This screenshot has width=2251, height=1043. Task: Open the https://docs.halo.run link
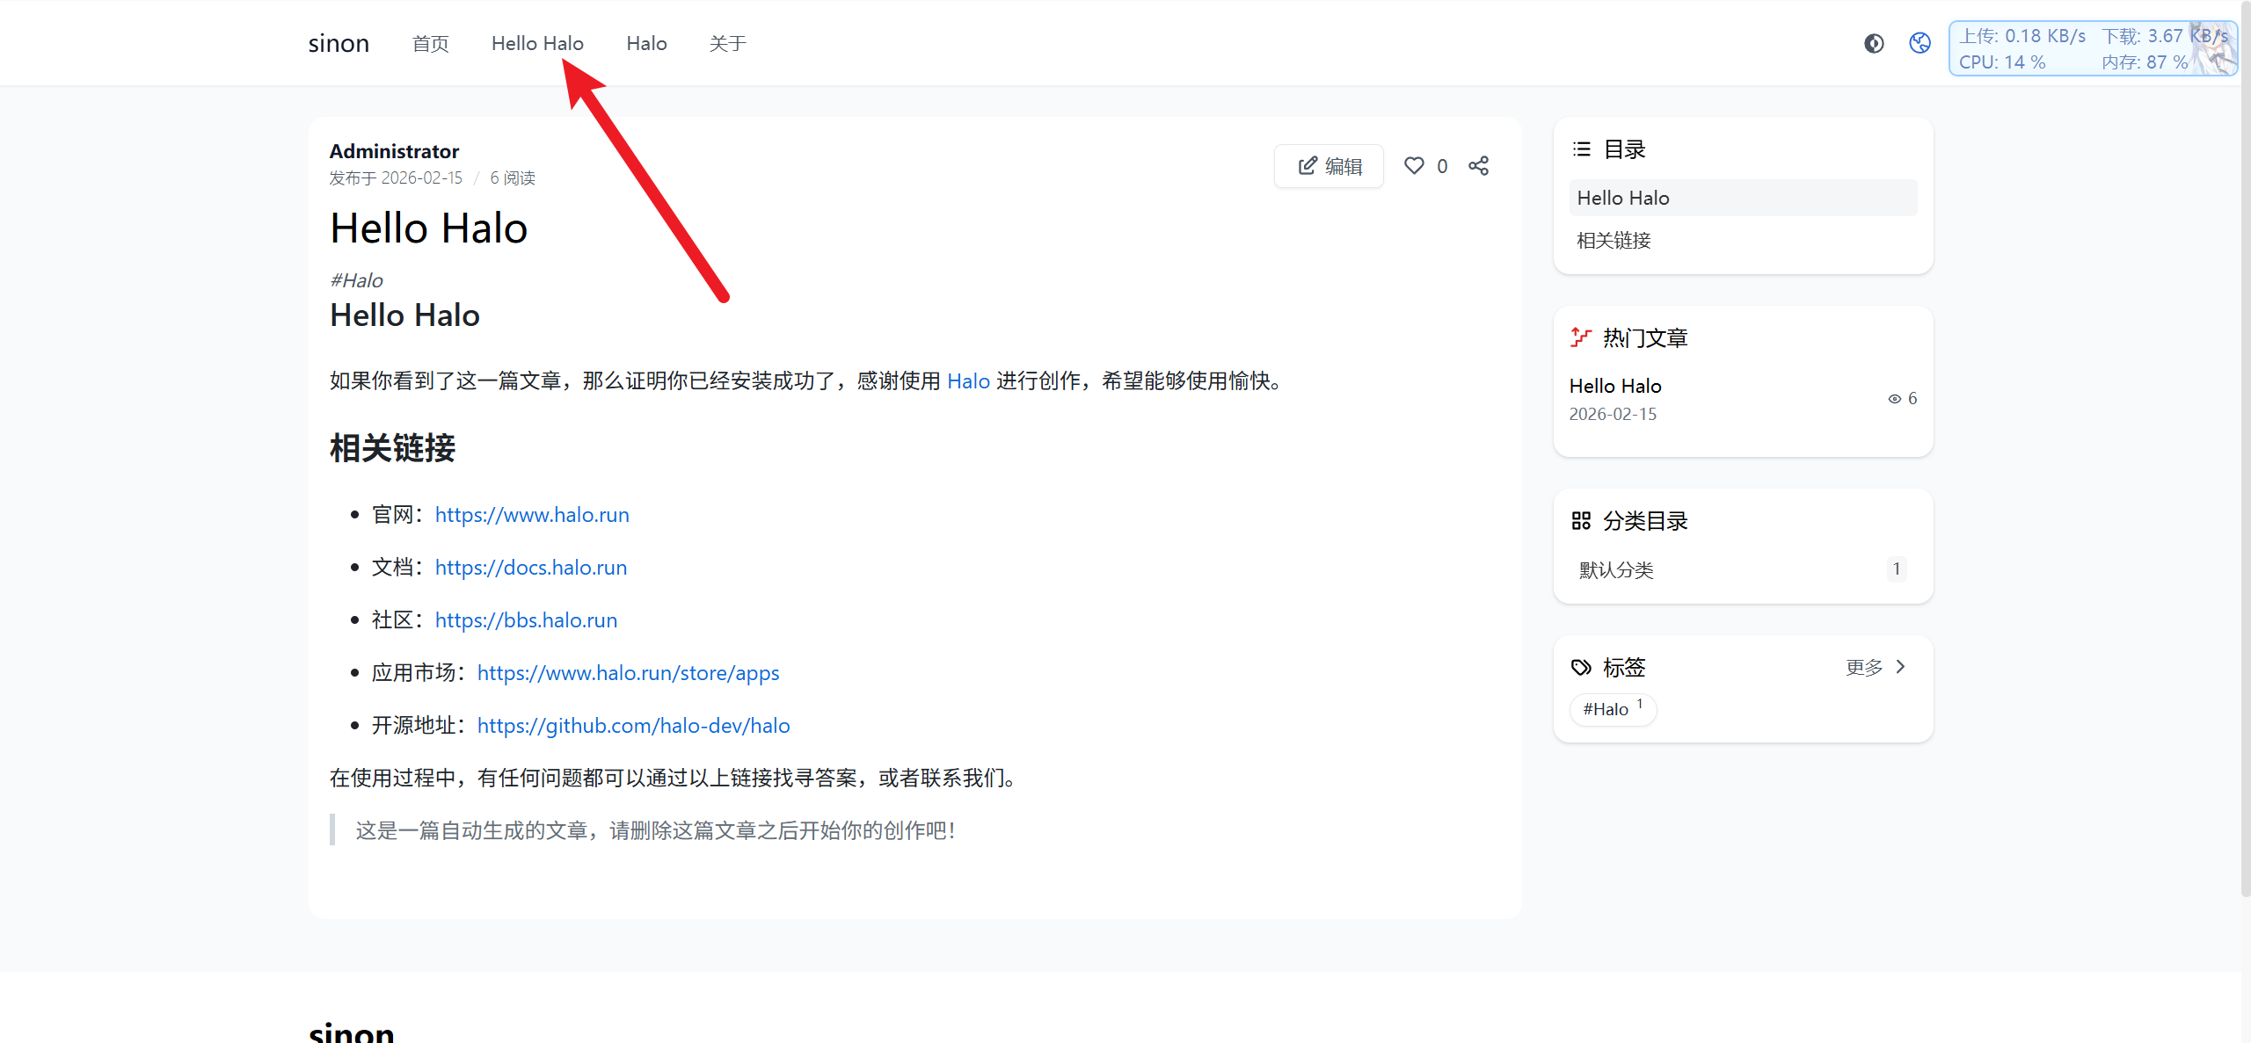tap(530, 568)
